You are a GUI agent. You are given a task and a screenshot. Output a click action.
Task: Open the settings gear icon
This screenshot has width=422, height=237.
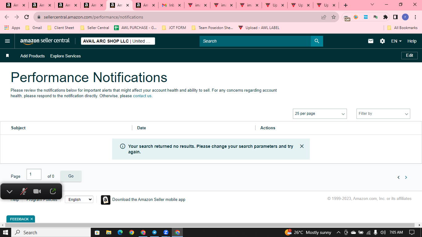click(x=382, y=41)
